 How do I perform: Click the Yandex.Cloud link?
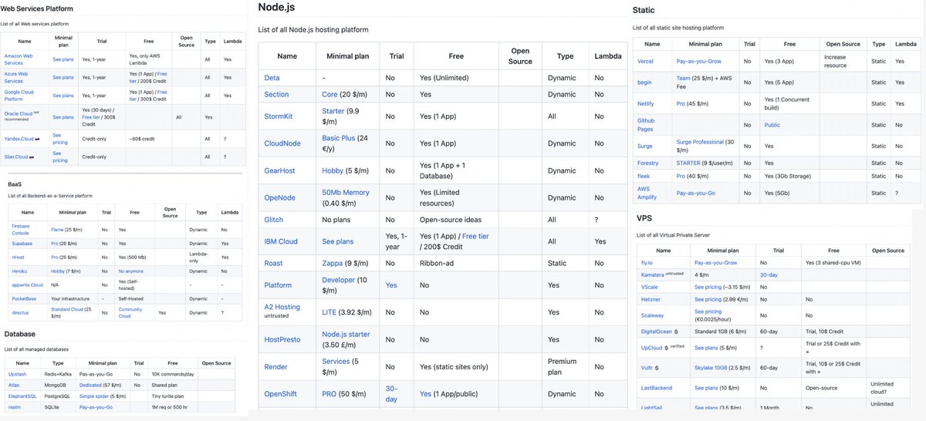click(19, 140)
